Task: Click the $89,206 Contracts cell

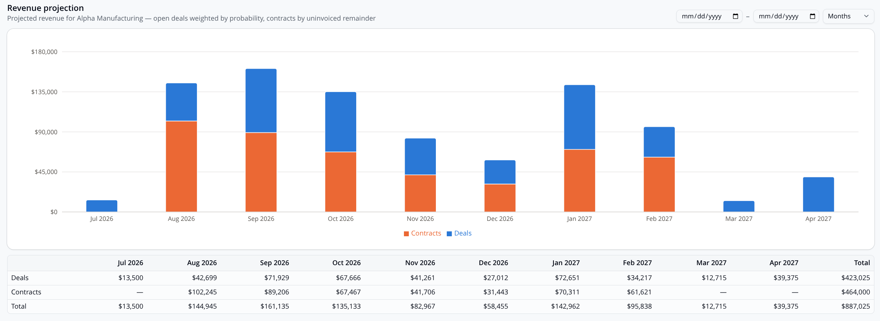Action: (277, 292)
